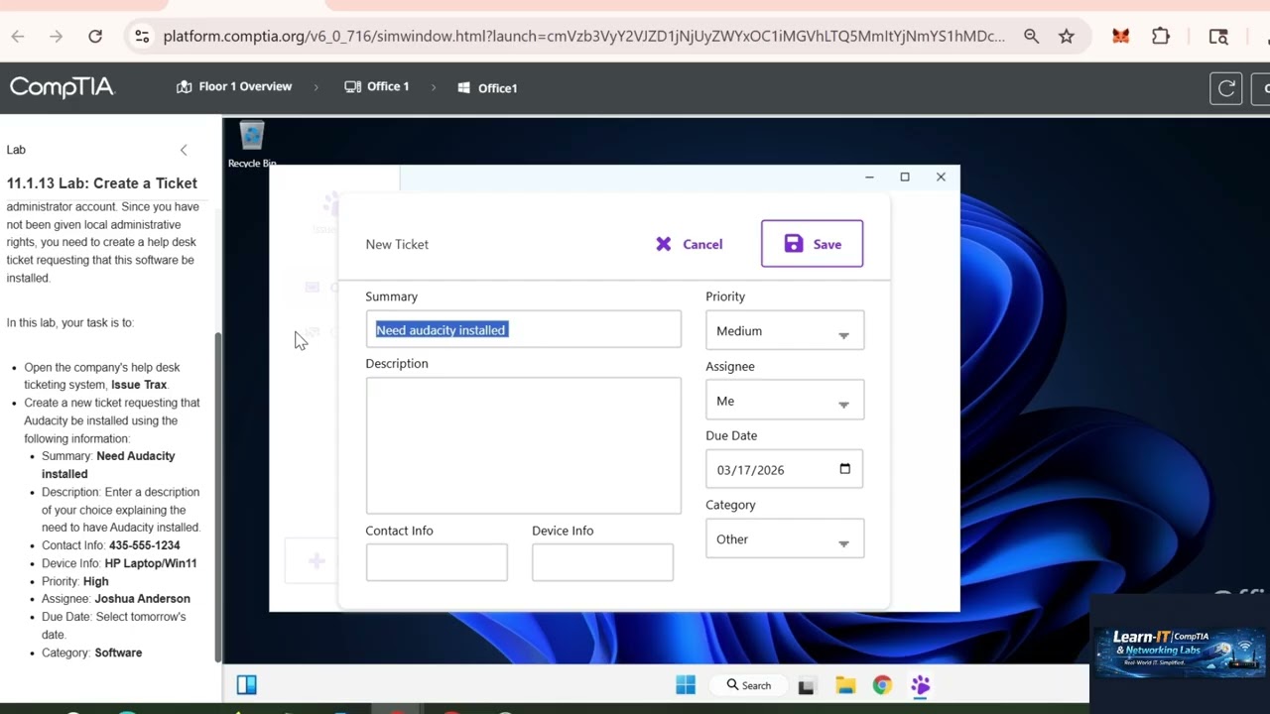Go to Office 1 breadcrumb
Viewport: 1270px width, 714px height.
377,87
